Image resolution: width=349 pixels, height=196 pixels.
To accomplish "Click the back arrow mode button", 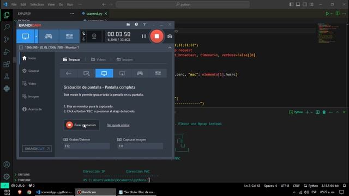I will tap(69, 73).
